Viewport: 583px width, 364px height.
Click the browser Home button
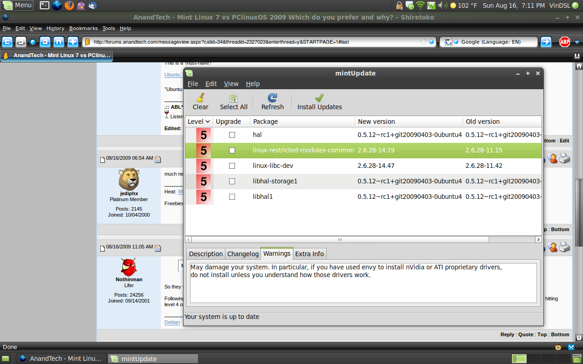click(x=59, y=42)
